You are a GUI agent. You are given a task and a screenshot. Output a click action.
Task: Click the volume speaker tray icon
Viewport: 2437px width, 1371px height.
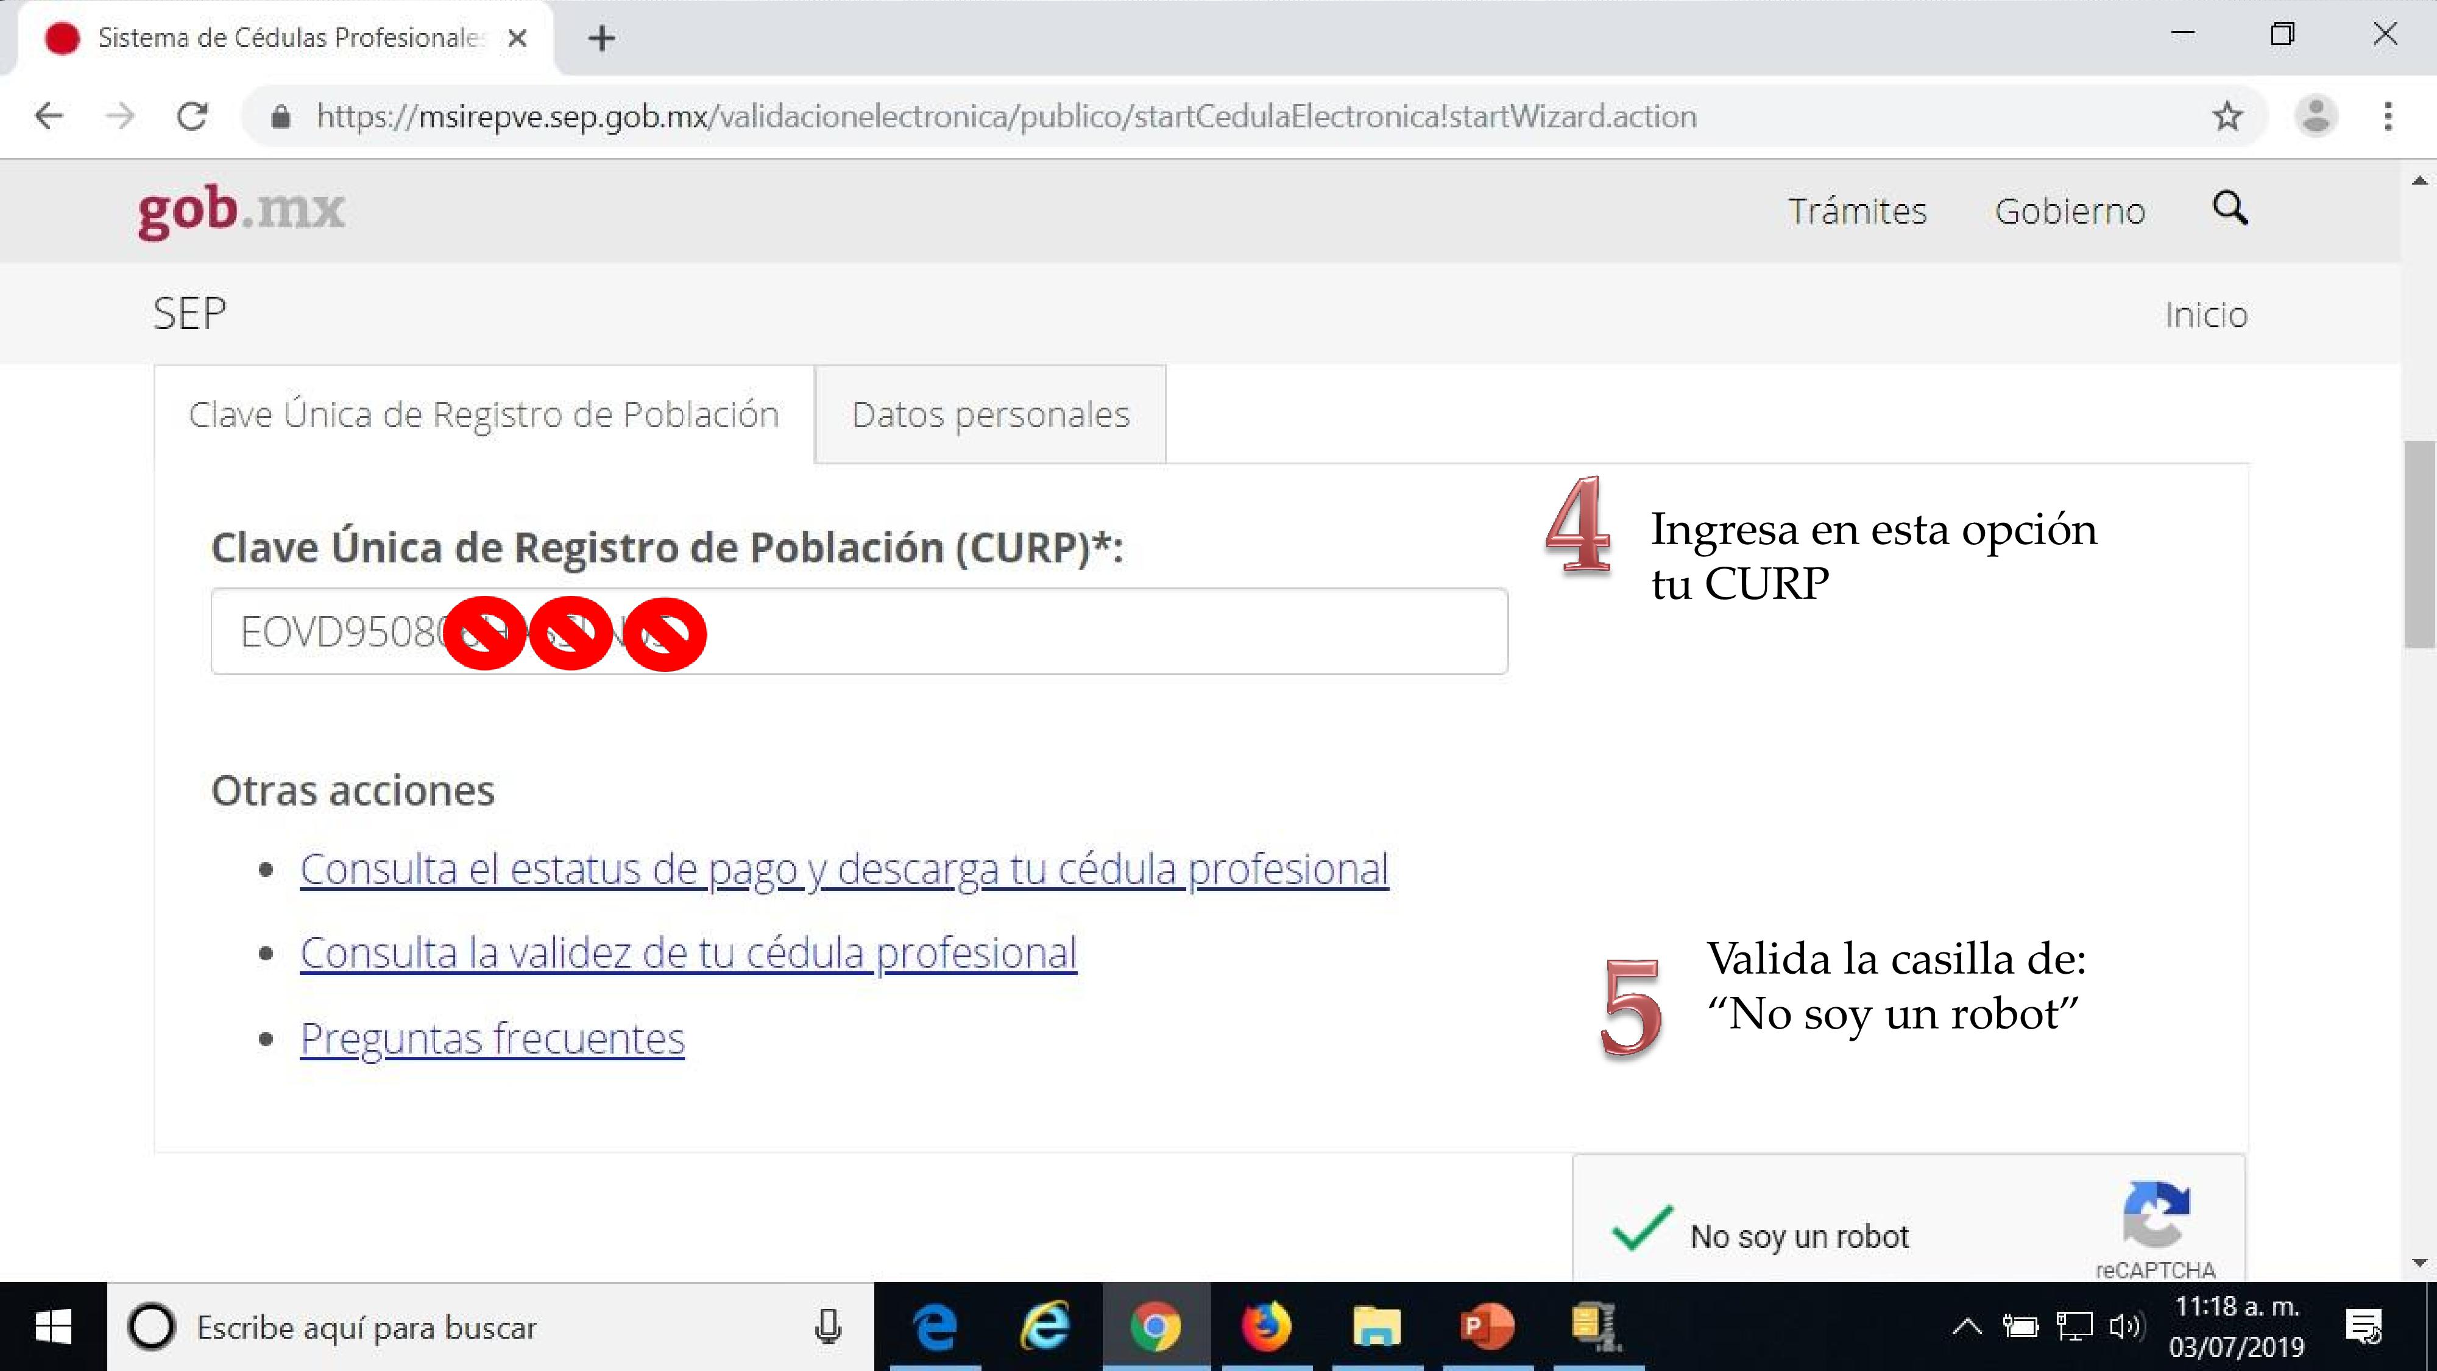pos(2126,1327)
